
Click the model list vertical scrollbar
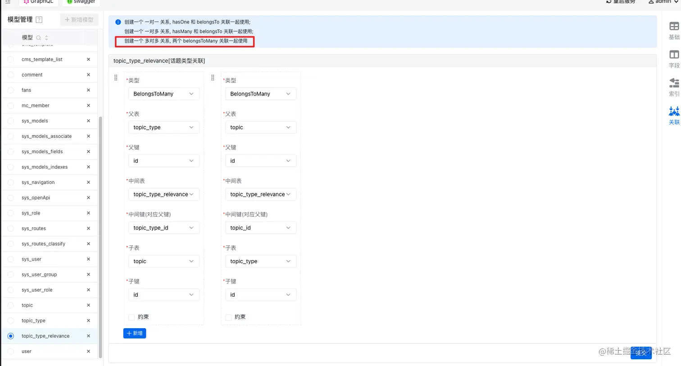coord(100,237)
